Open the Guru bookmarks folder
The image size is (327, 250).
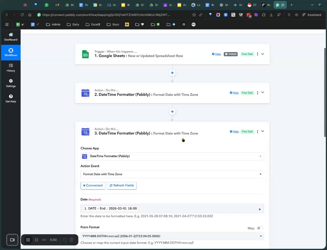point(113,25)
